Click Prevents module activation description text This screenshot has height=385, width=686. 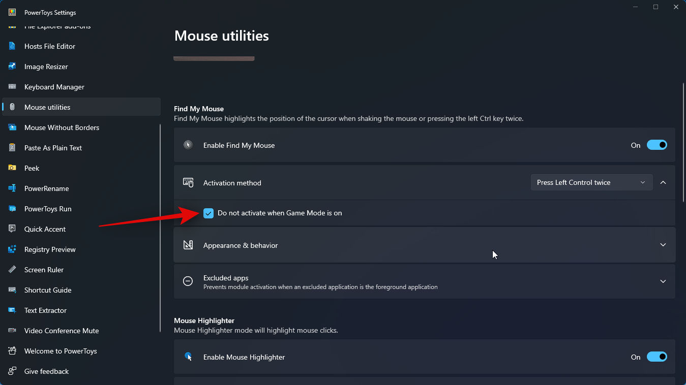320,287
